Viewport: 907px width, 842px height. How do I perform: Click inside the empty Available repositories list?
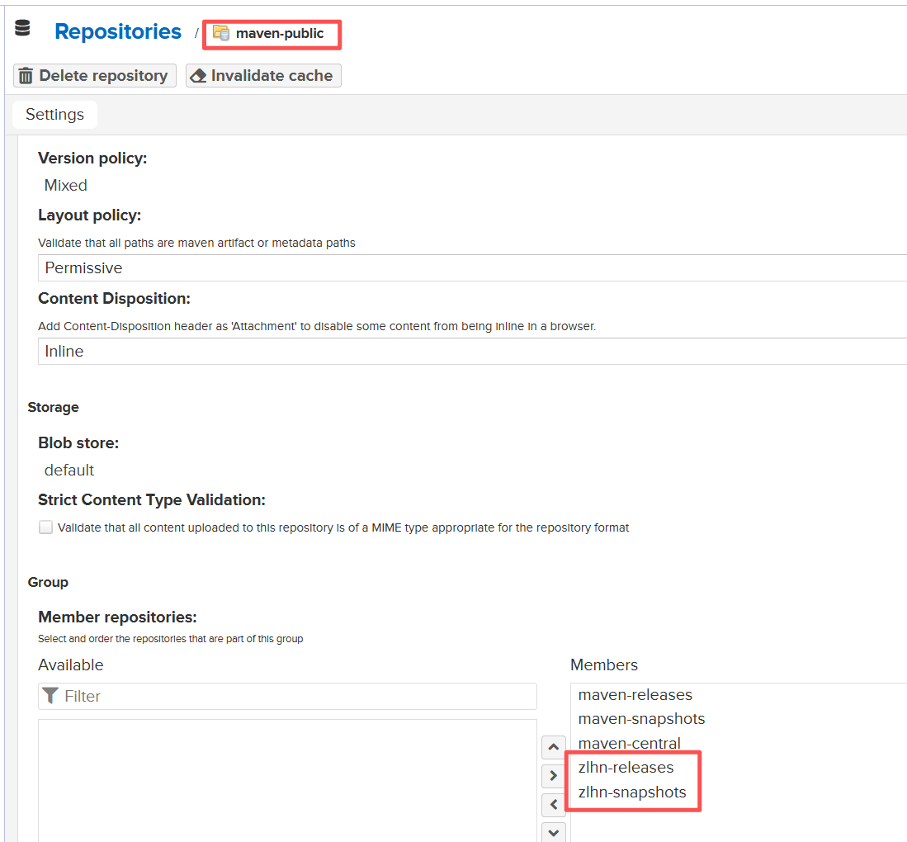click(287, 780)
